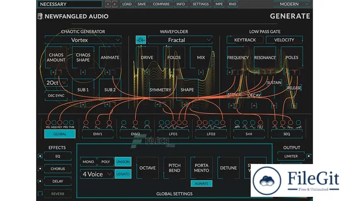The height and width of the screenshot is (201, 347).
Task: Add modulation with plus under ATTACK
Action: pyautogui.click(x=231, y=105)
